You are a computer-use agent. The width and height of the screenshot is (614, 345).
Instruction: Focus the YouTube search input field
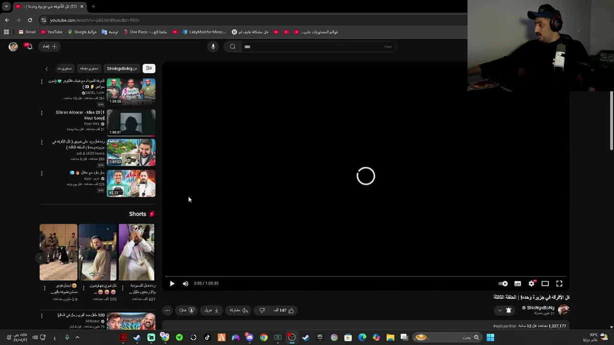click(x=319, y=46)
